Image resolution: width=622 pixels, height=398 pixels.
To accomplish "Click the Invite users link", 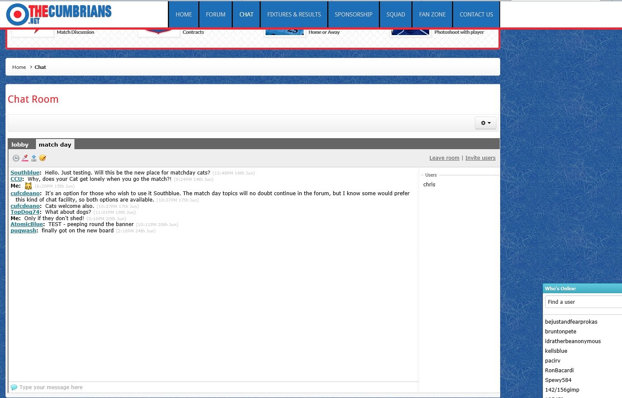I will pyautogui.click(x=480, y=158).
